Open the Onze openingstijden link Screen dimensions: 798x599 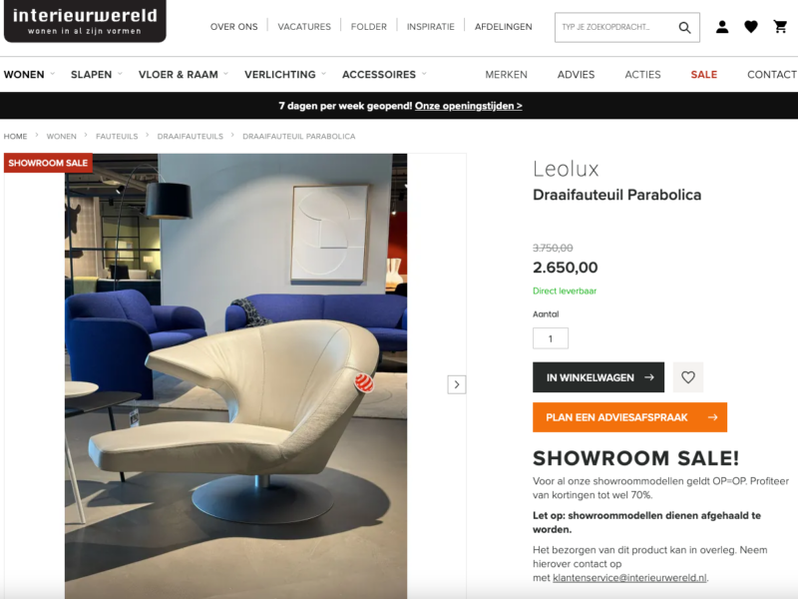[468, 106]
